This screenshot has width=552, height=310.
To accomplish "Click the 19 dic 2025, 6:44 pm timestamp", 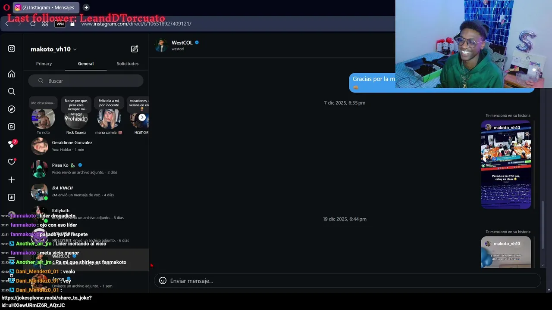I will pyautogui.click(x=345, y=219).
